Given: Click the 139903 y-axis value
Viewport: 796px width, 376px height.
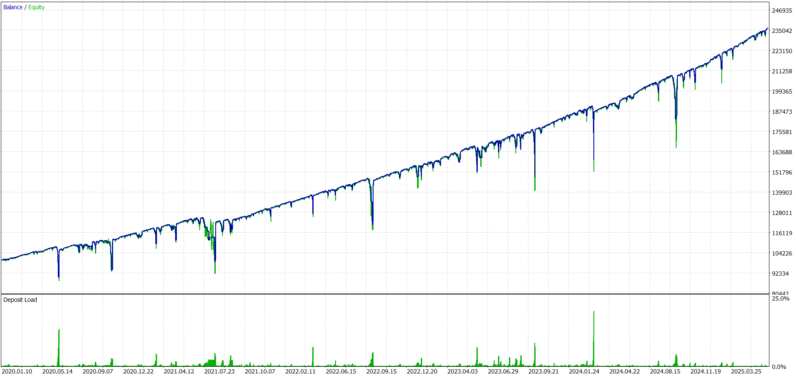Looking at the screenshot, I should [x=782, y=193].
